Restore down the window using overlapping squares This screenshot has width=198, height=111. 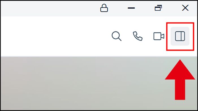(x=158, y=8)
